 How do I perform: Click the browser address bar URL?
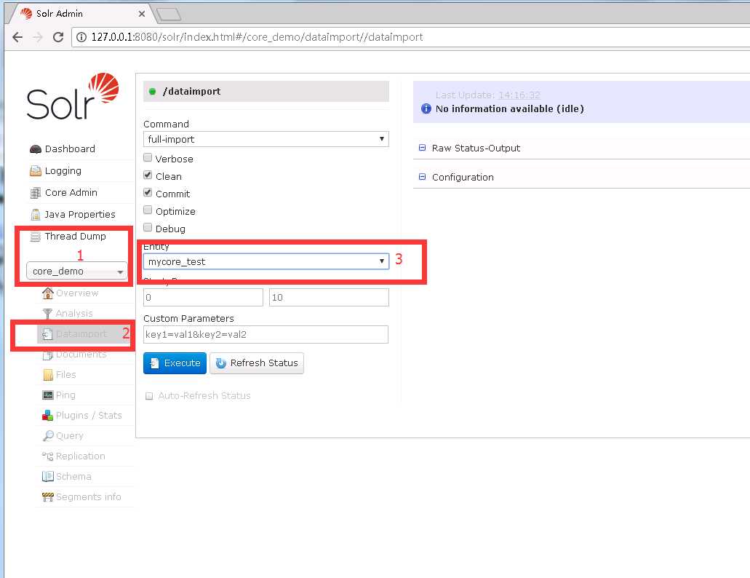[257, 37]
